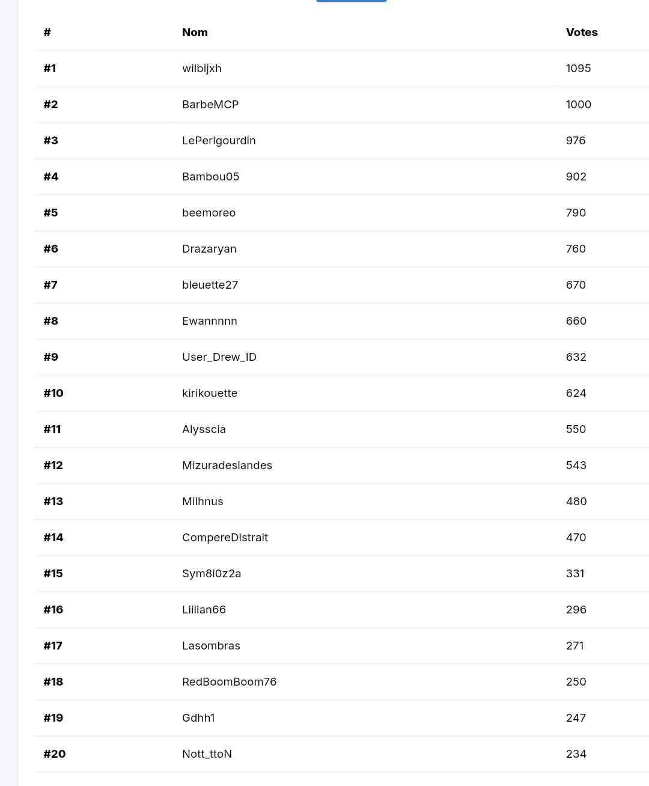
Task: Select the kirikouette entry
Action: pyautogui.click(x=210, y=393)
